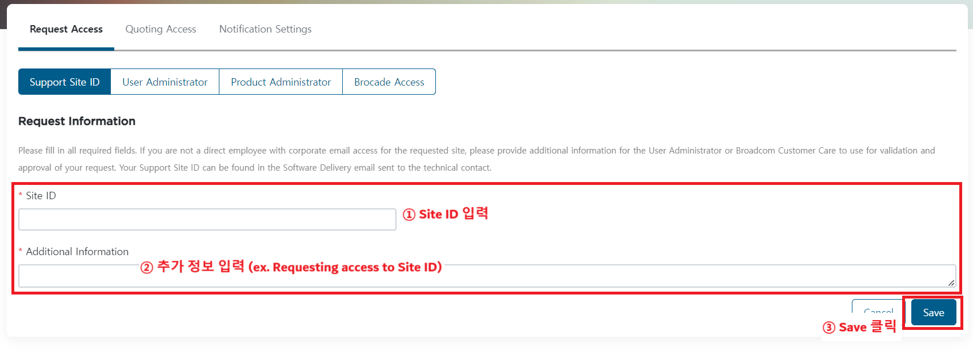This screenshot has height=355, width=973.
Task: Switch to the Quoting Access tab
Action: 161,29
